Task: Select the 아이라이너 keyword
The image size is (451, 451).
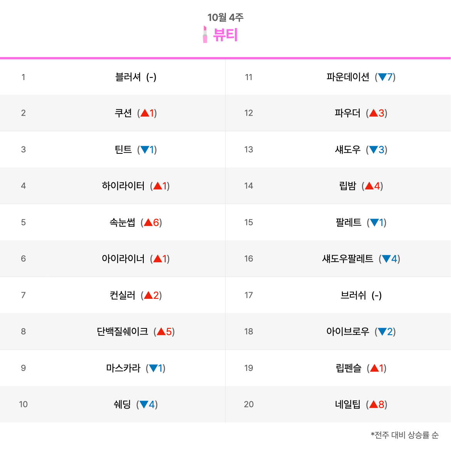Action: pos(123,259)
